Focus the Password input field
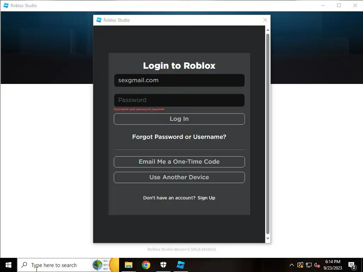363x272 pixels. tap(179, 100)
